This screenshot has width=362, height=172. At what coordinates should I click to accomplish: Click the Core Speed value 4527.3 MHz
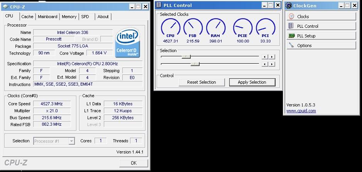52,104
